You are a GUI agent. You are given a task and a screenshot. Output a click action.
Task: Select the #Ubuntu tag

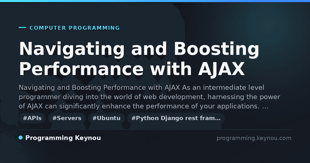click(x=106, y=118)
